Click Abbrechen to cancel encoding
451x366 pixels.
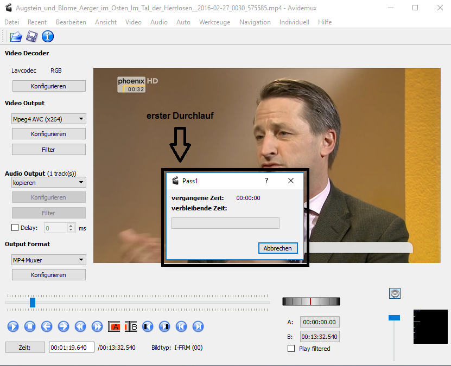click(278, 248)
